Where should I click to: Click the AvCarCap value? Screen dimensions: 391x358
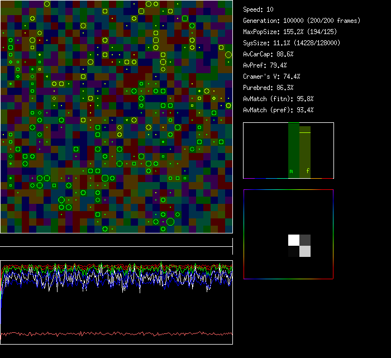pos(268,54)
